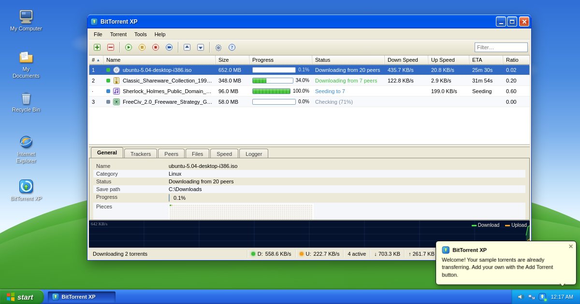Screen dimensions: 580x304
Task: Open the BitTorrent XP desktop shortcut
Action: click(x=26, y=186)
